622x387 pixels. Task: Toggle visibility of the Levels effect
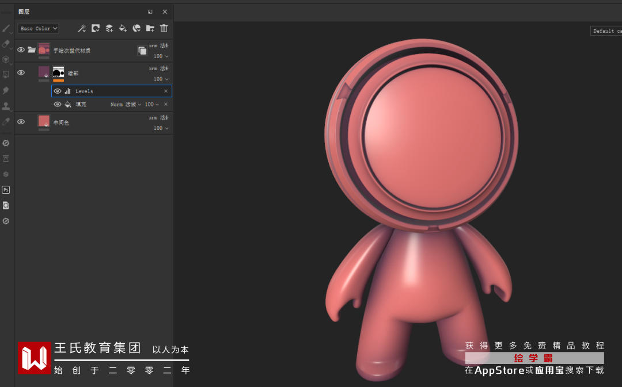click(x=58, y=91)
